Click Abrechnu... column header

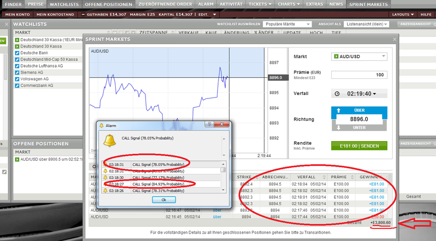275,177
